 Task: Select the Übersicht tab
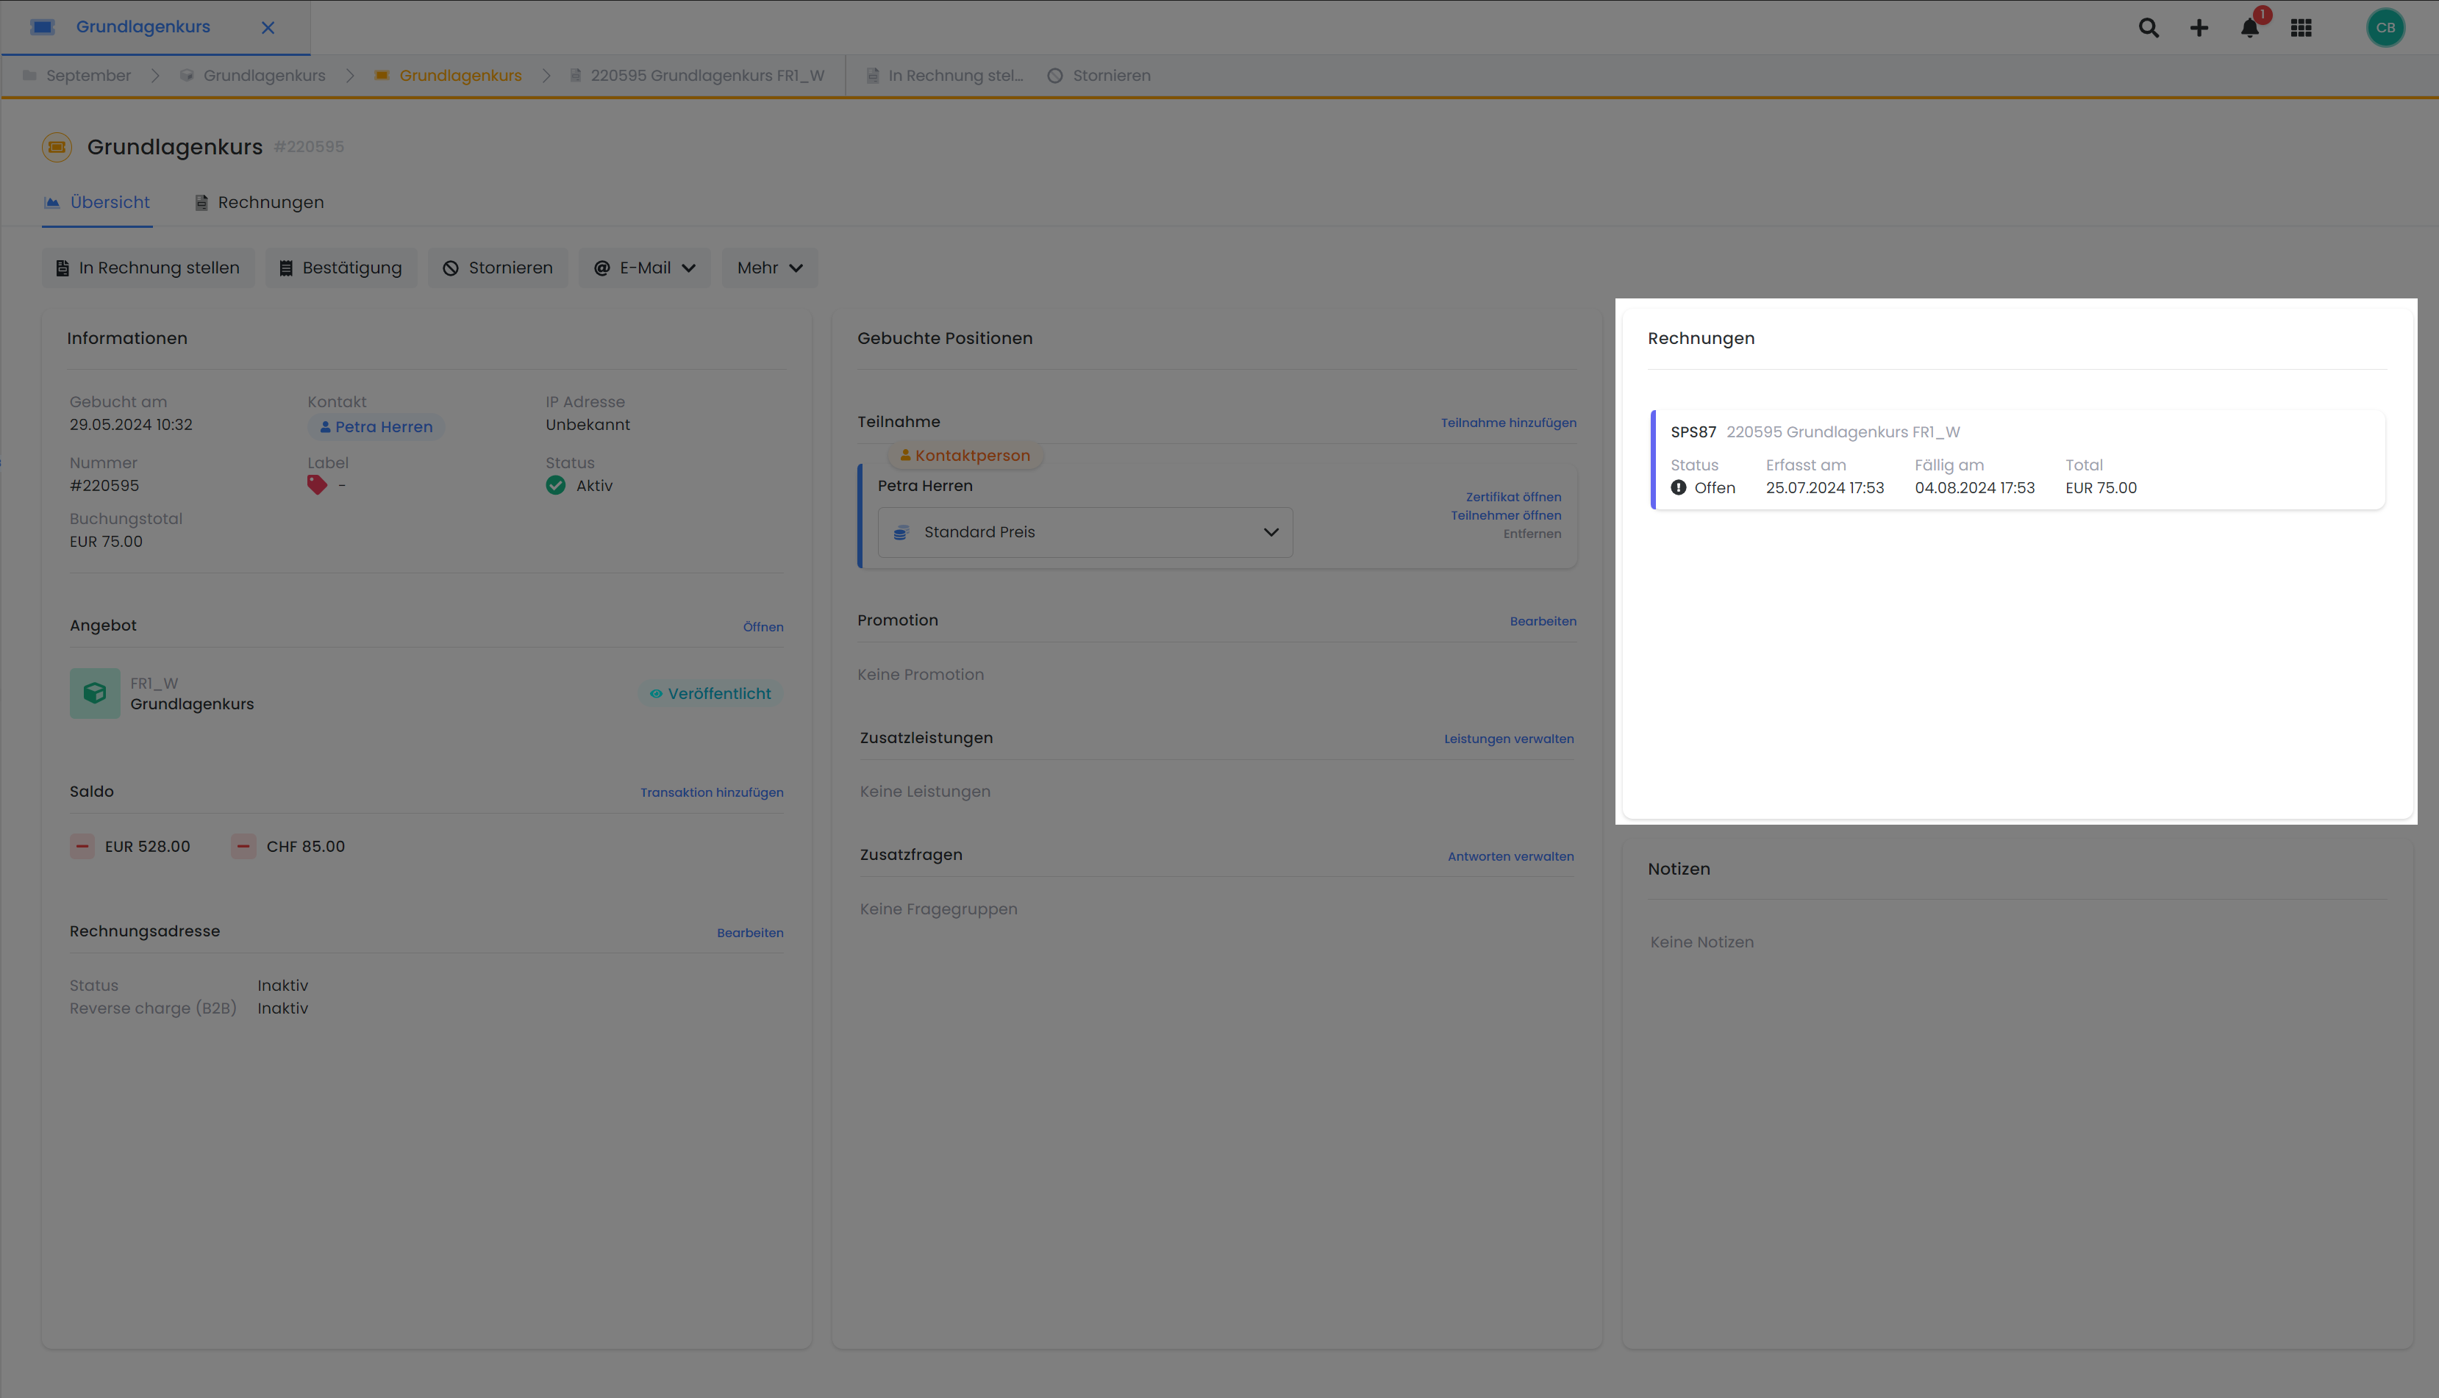(97, 203)
